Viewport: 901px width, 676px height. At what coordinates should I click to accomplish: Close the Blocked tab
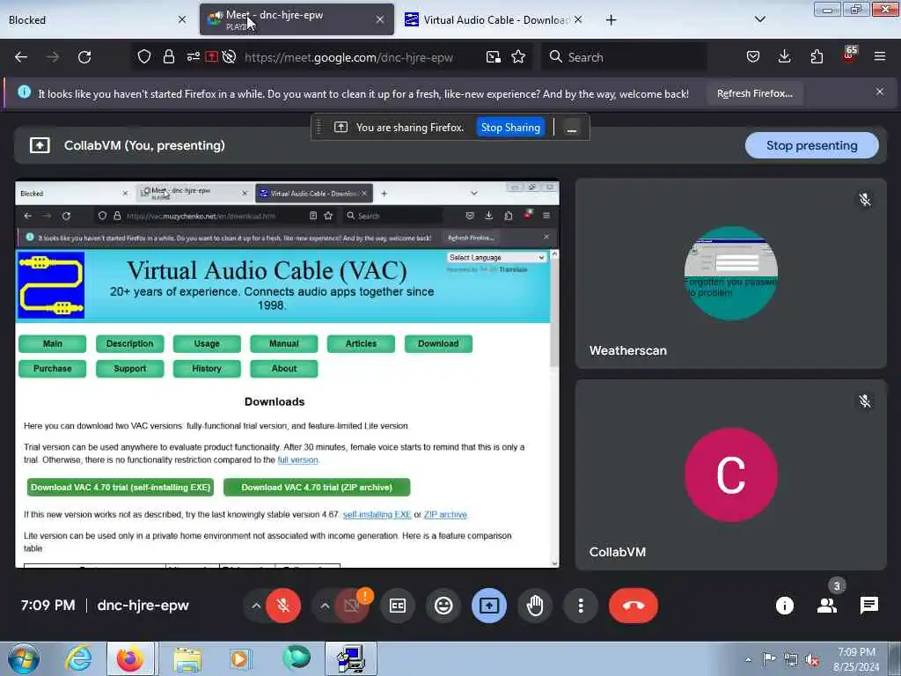coord(182,19)
